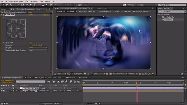Hide the Adjustment Layer 4 eye toggle
187x105 pixels.
[x=2, y=88]
